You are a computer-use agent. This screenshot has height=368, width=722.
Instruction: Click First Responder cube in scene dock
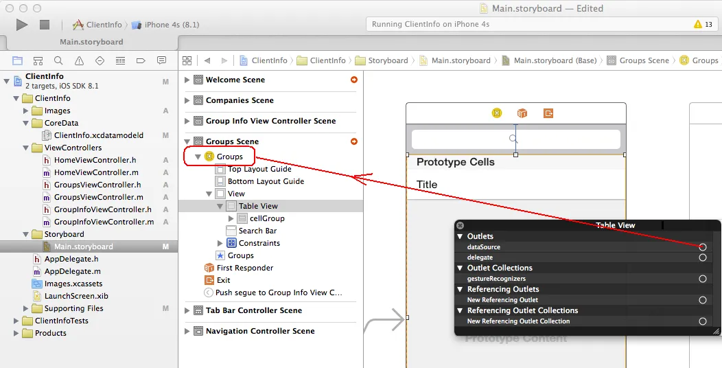[x=522, y=113]
